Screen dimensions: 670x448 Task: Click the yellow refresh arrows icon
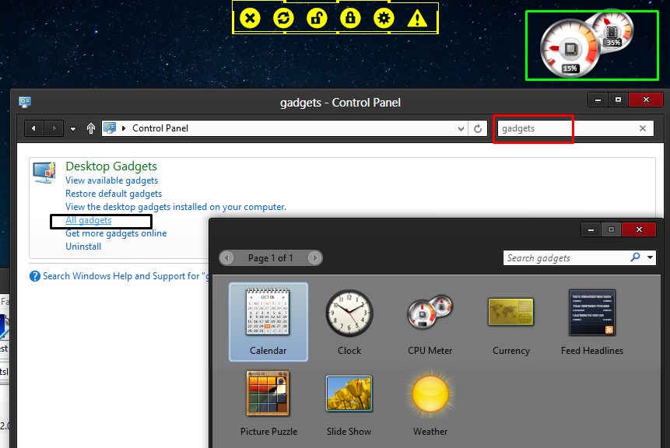[284, 19]
